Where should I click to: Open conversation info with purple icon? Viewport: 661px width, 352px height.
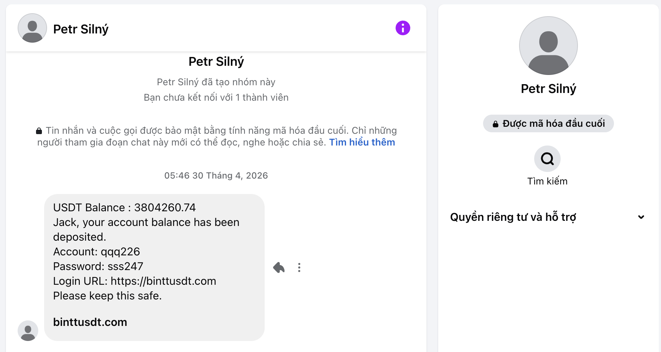[403, 28]
